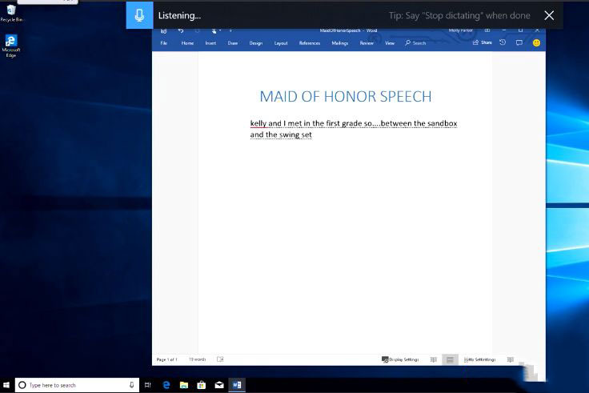Screen dimensions: 589x393
Task: Click the proofing icon in status bar
Action: [x=220, y=359]
